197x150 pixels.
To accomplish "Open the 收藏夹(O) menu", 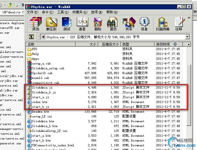I will [80, 12].
